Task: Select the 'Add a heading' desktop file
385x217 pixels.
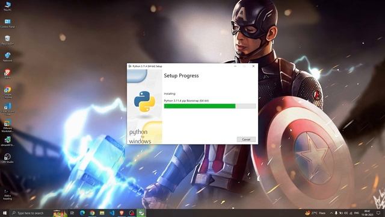Action: point(7,194)
